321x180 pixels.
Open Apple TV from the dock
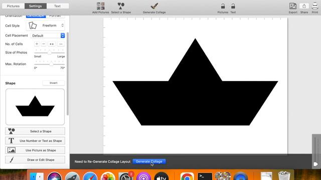[162, 176]
